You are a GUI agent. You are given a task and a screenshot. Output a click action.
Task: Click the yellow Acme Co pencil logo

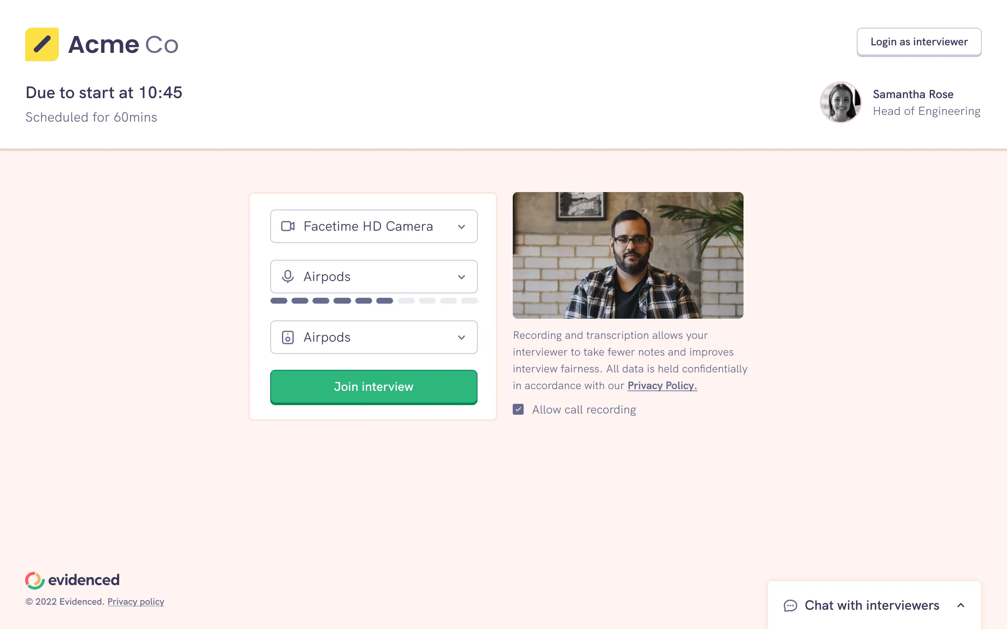42,44
